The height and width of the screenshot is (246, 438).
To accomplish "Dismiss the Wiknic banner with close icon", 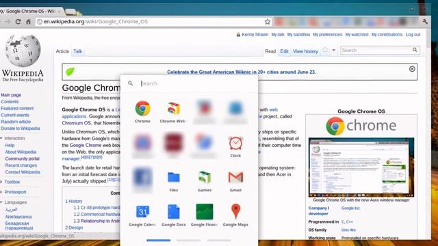I will click(x=412, y=69).
